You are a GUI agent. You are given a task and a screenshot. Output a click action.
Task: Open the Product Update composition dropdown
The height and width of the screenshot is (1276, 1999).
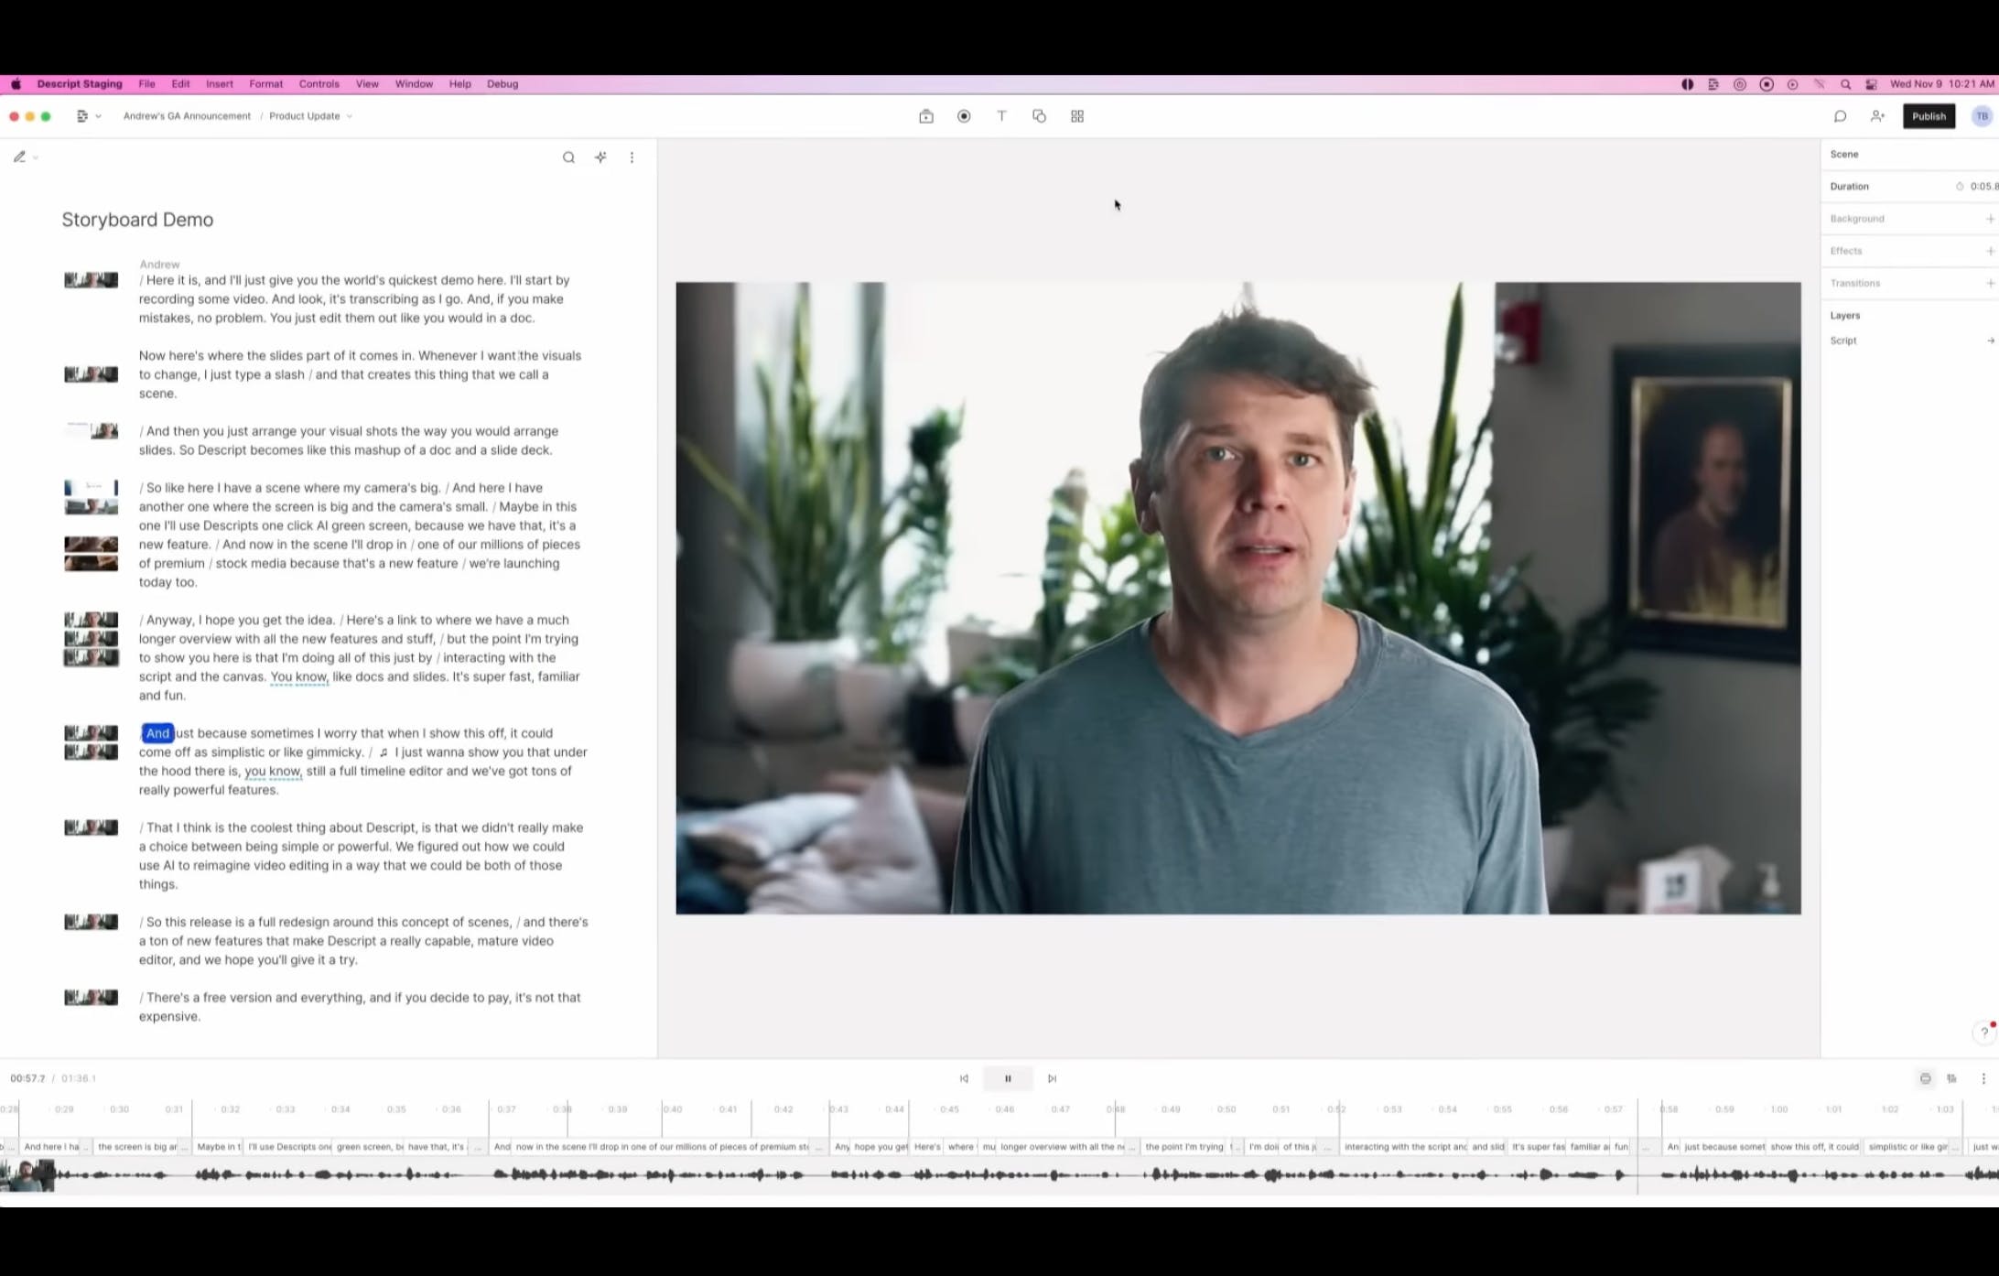point(311,116)
